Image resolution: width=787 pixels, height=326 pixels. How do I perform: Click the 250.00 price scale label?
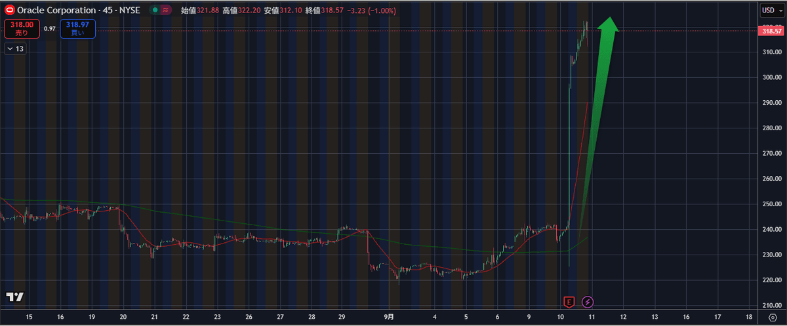coord(771,204)
